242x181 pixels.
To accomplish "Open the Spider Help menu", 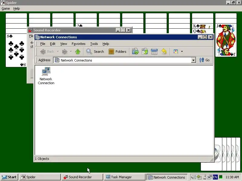I will pos(17,9).
